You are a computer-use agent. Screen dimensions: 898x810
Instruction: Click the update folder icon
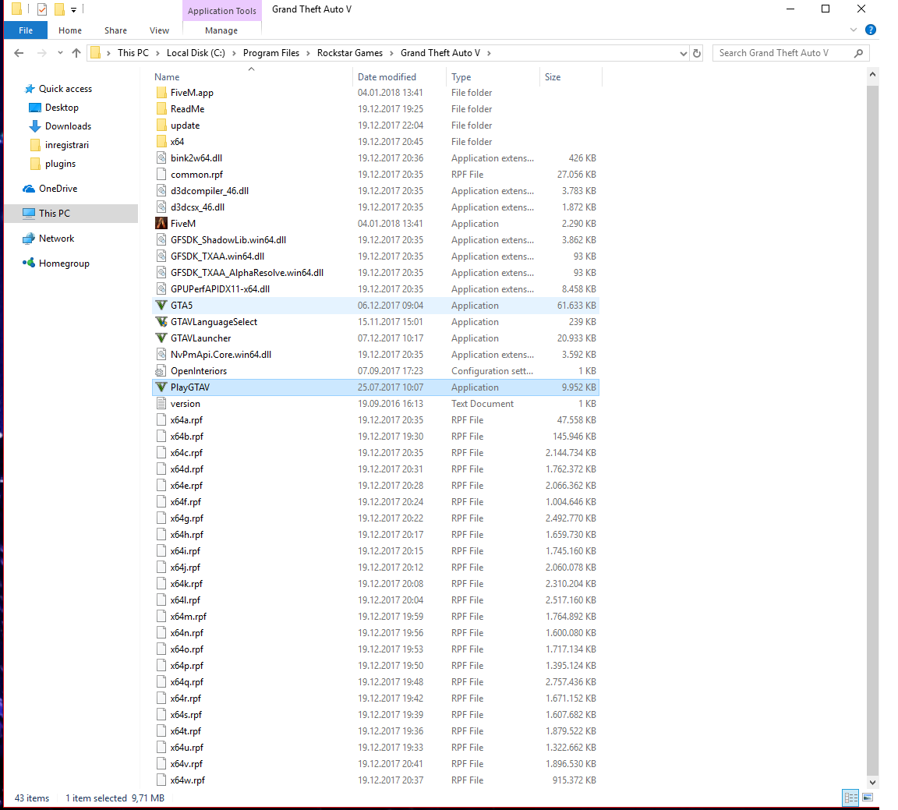[161, 125]
